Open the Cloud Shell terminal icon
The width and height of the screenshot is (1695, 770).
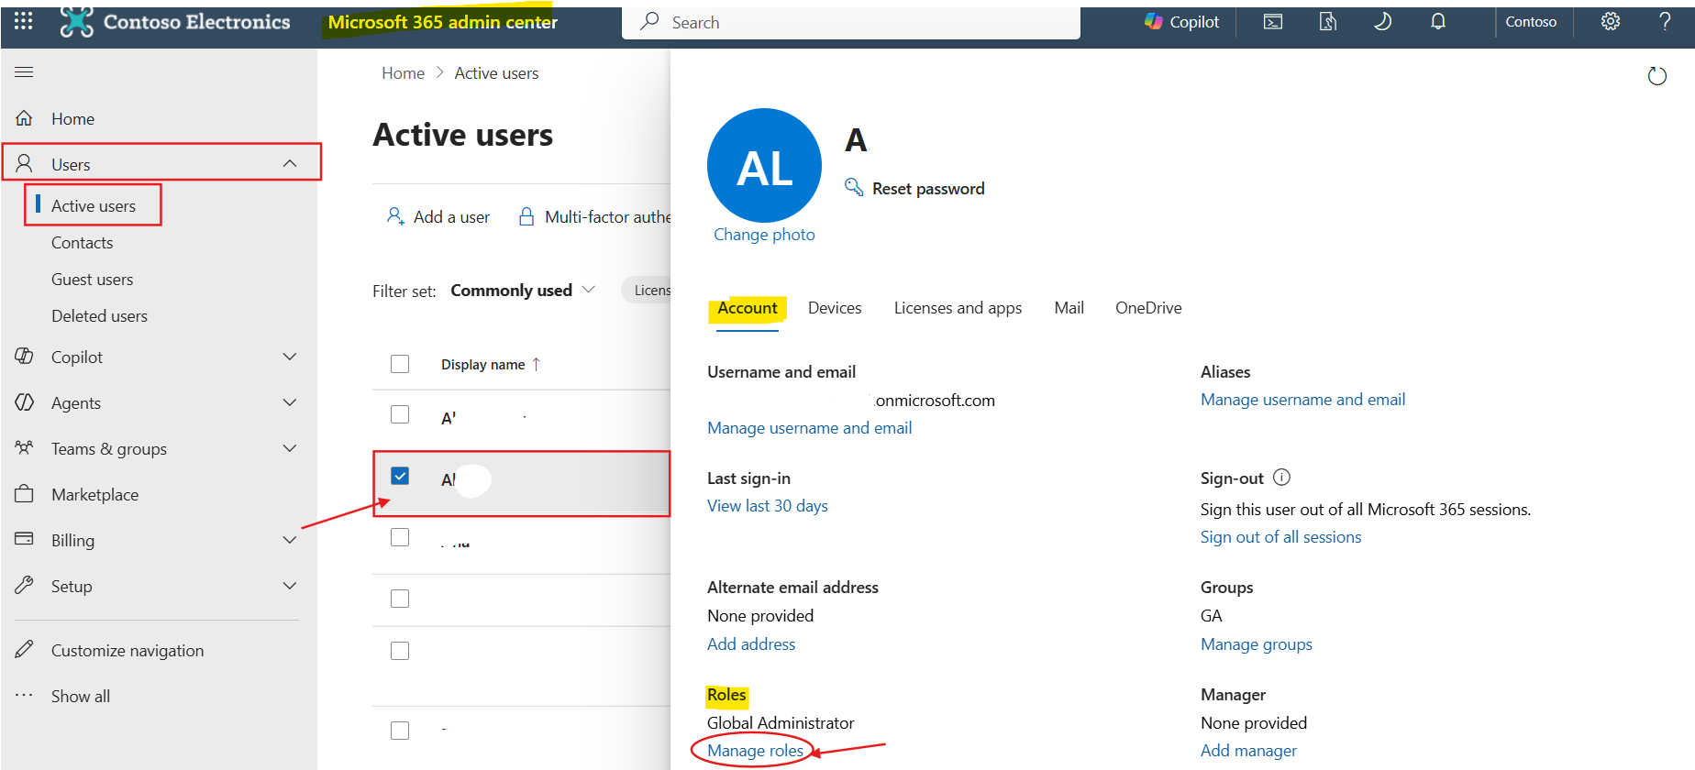1273,22
